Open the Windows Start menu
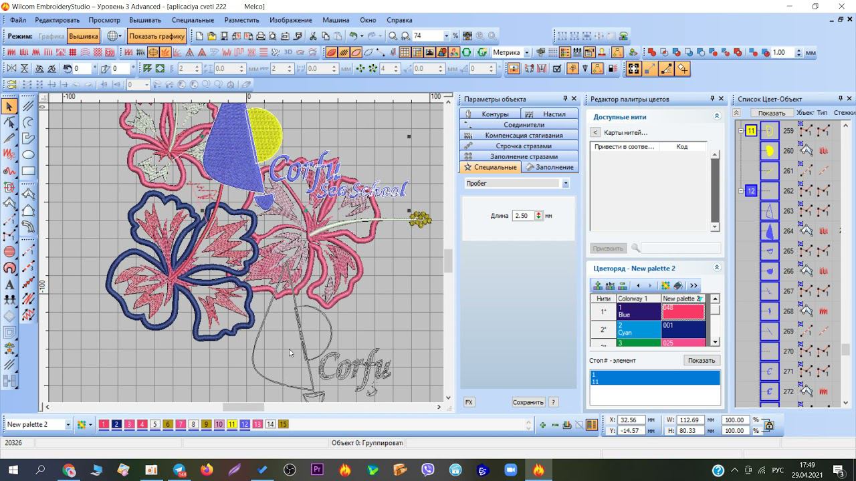 coord(12,470)
